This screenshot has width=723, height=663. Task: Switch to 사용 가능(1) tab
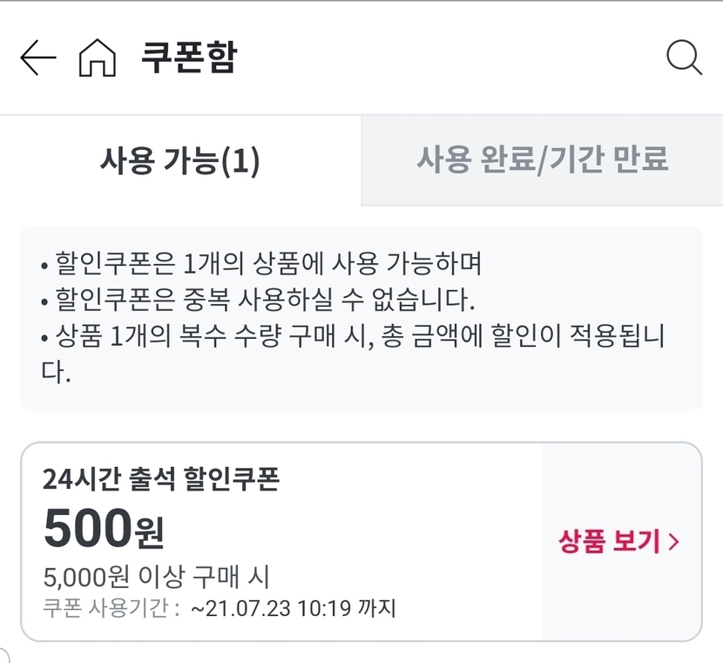click(x=180, y=161)
